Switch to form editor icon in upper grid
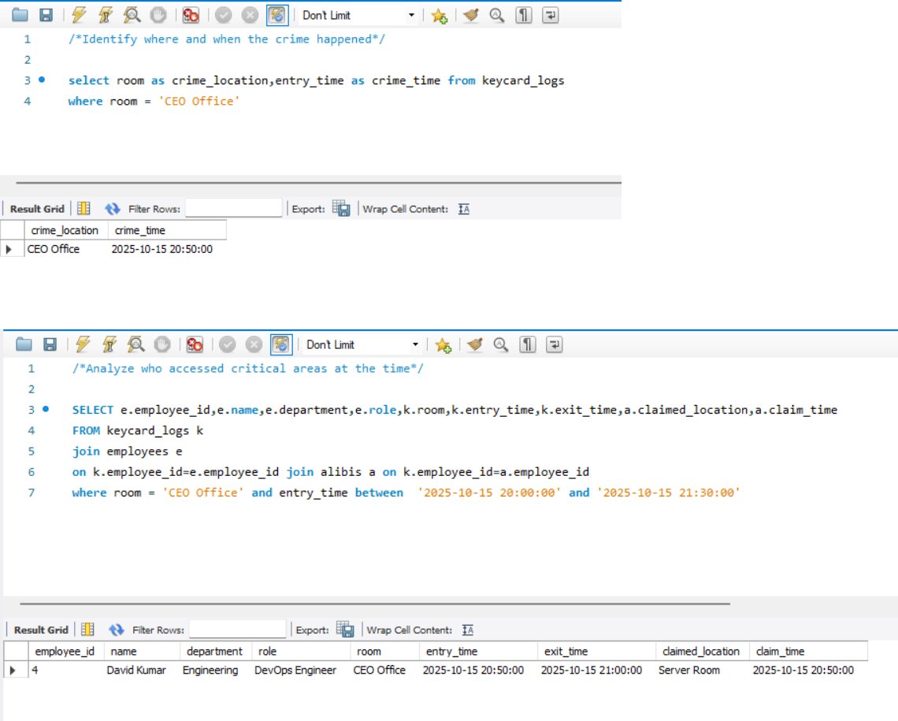Image resolution: width=898 pixels, height=721 pixels. [x=83, y=209]
